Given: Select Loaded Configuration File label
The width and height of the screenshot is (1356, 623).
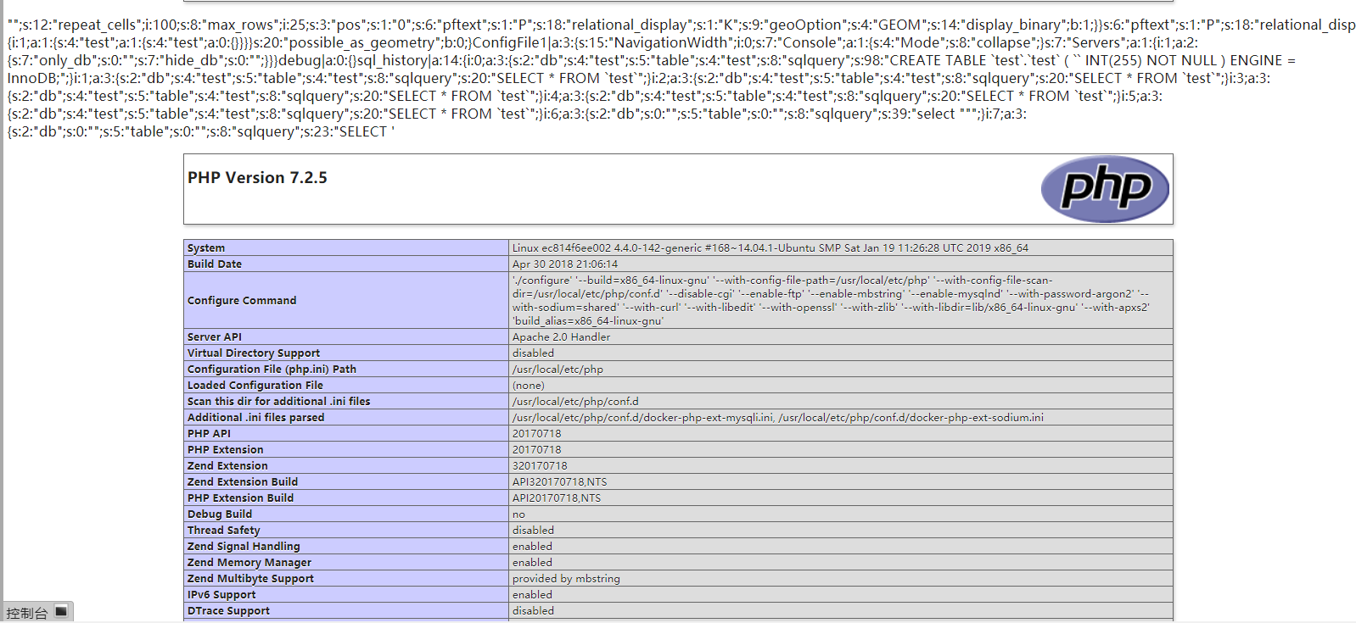Looking at the screenshot, I should (255, 386).
